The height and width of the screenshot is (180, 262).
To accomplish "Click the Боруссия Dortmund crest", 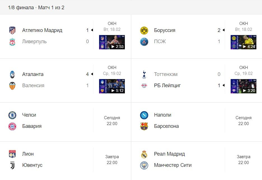I will (x=144, y=30).
